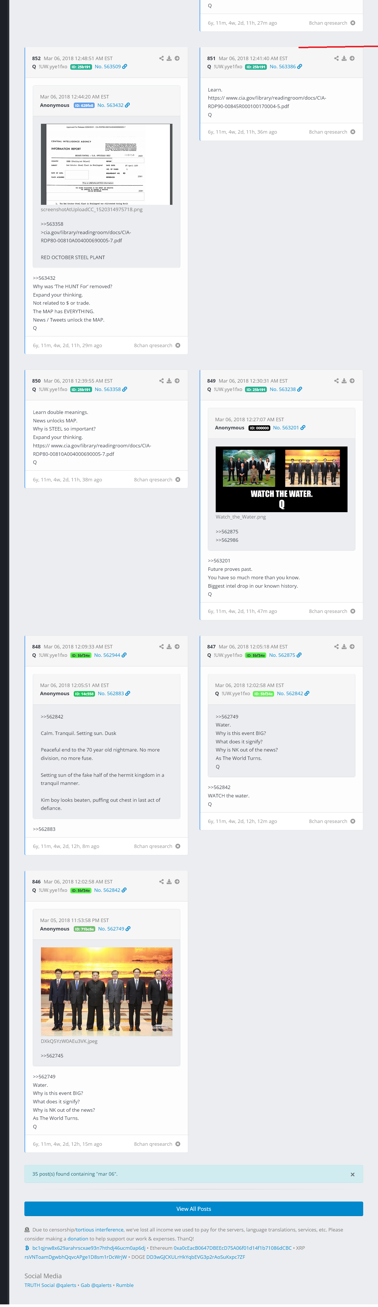Click the share icon on post 852

pyautogui.click(x=161, y=58)
